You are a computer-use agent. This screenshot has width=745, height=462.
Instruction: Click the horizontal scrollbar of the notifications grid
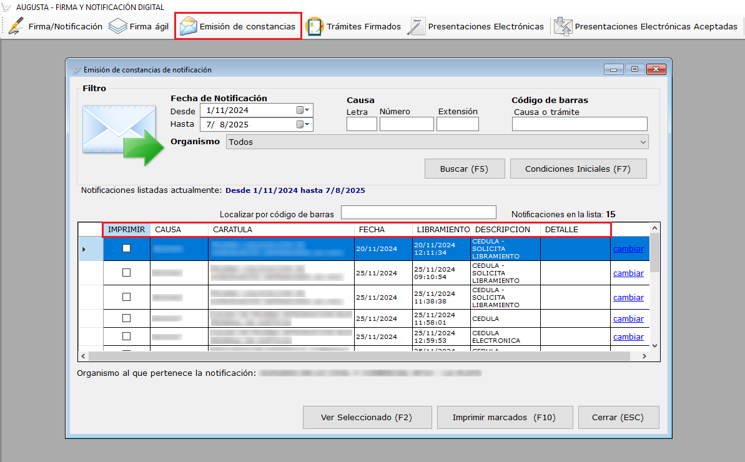coord(359,356)
